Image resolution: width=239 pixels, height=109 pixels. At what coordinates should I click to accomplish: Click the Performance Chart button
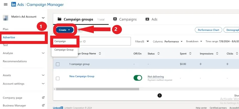click(208, 30)
